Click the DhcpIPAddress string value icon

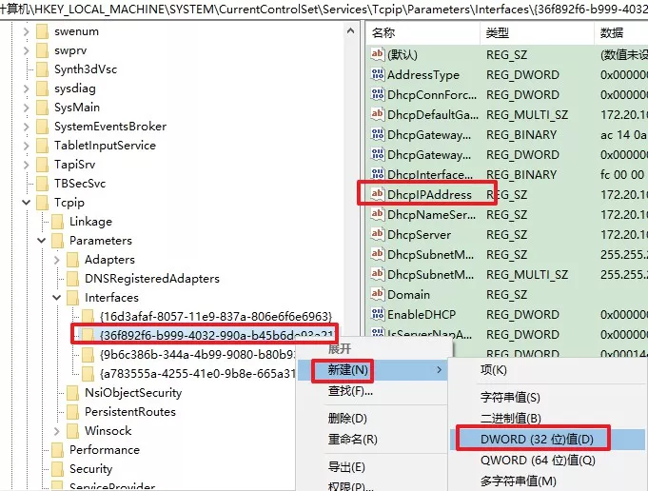(x=377, y=194)
